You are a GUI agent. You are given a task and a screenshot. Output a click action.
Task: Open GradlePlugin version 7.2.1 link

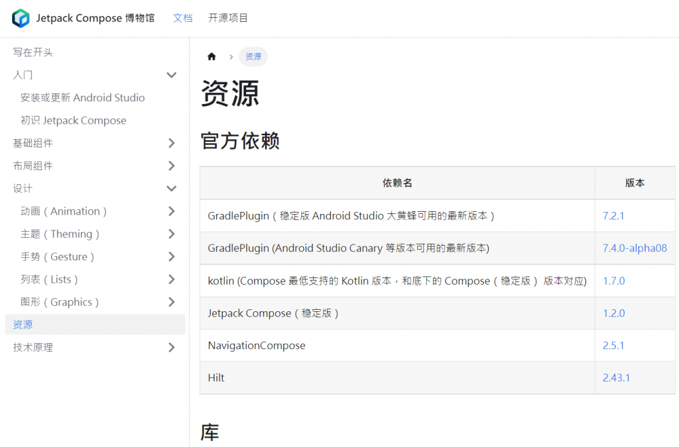[x=613, y=216]
